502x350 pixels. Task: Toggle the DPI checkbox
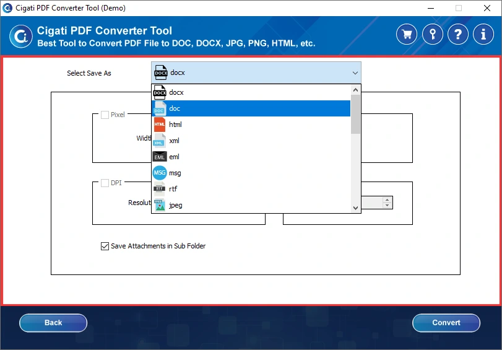[105, 183]
